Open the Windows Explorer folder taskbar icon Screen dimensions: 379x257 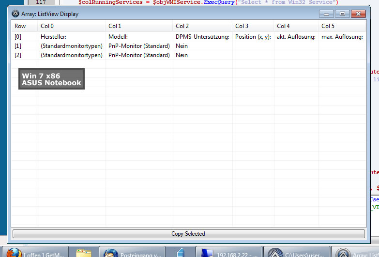click(x=84, y=252)
